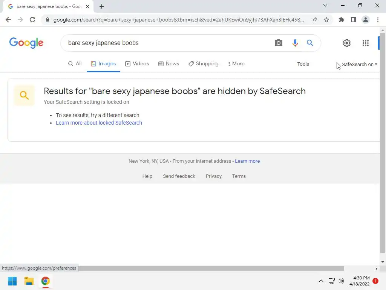Viewport: 386px width, 290px height.
Task: Expand the More search options
Action: click(236, 64)
